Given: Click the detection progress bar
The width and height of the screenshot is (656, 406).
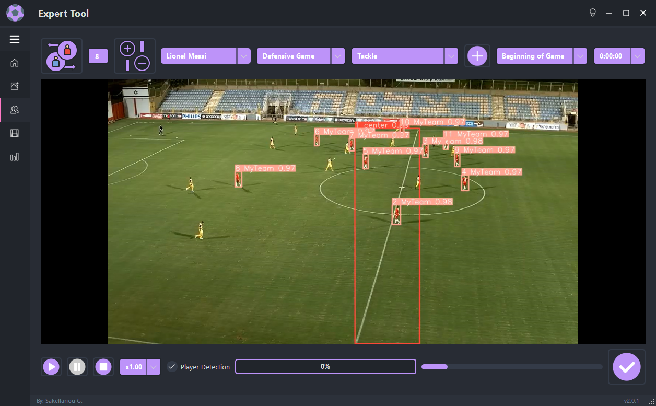Looking at the screenshot, I should tap(511, 367).
